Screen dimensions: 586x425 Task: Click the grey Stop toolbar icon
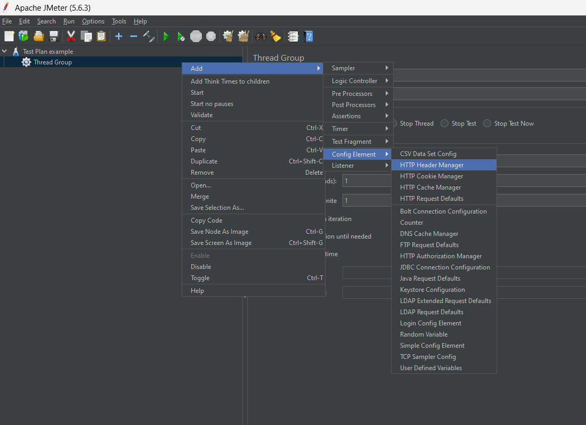(x=196, y=36)
